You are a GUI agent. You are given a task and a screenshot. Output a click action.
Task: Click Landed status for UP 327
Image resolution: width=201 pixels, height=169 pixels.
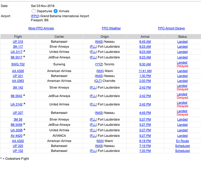tap(182, 111)
